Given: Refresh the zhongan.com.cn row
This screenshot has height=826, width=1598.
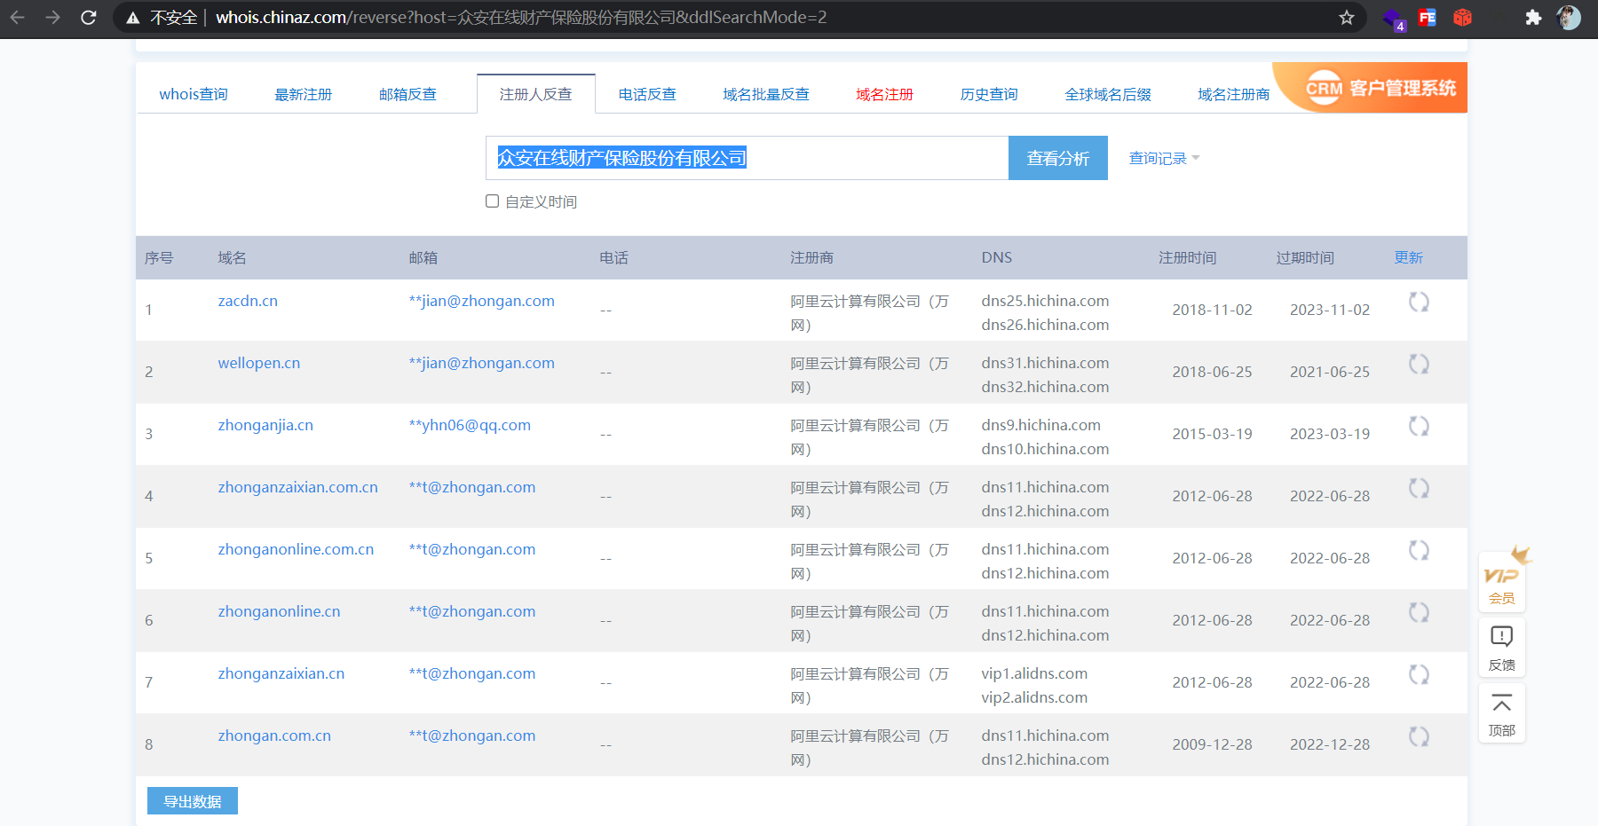Looking at the screenshot, I should point(1419,736).
